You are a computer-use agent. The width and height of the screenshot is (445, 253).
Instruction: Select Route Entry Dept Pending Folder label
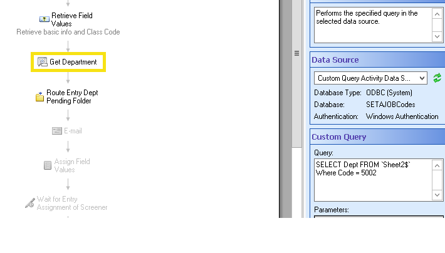click(72, 96)
